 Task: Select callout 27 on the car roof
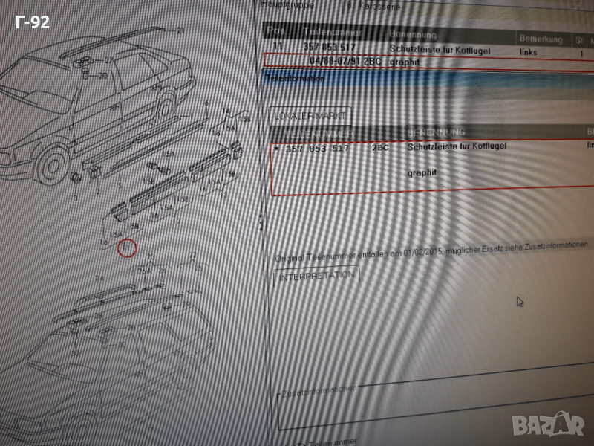[x=109, y=60]
